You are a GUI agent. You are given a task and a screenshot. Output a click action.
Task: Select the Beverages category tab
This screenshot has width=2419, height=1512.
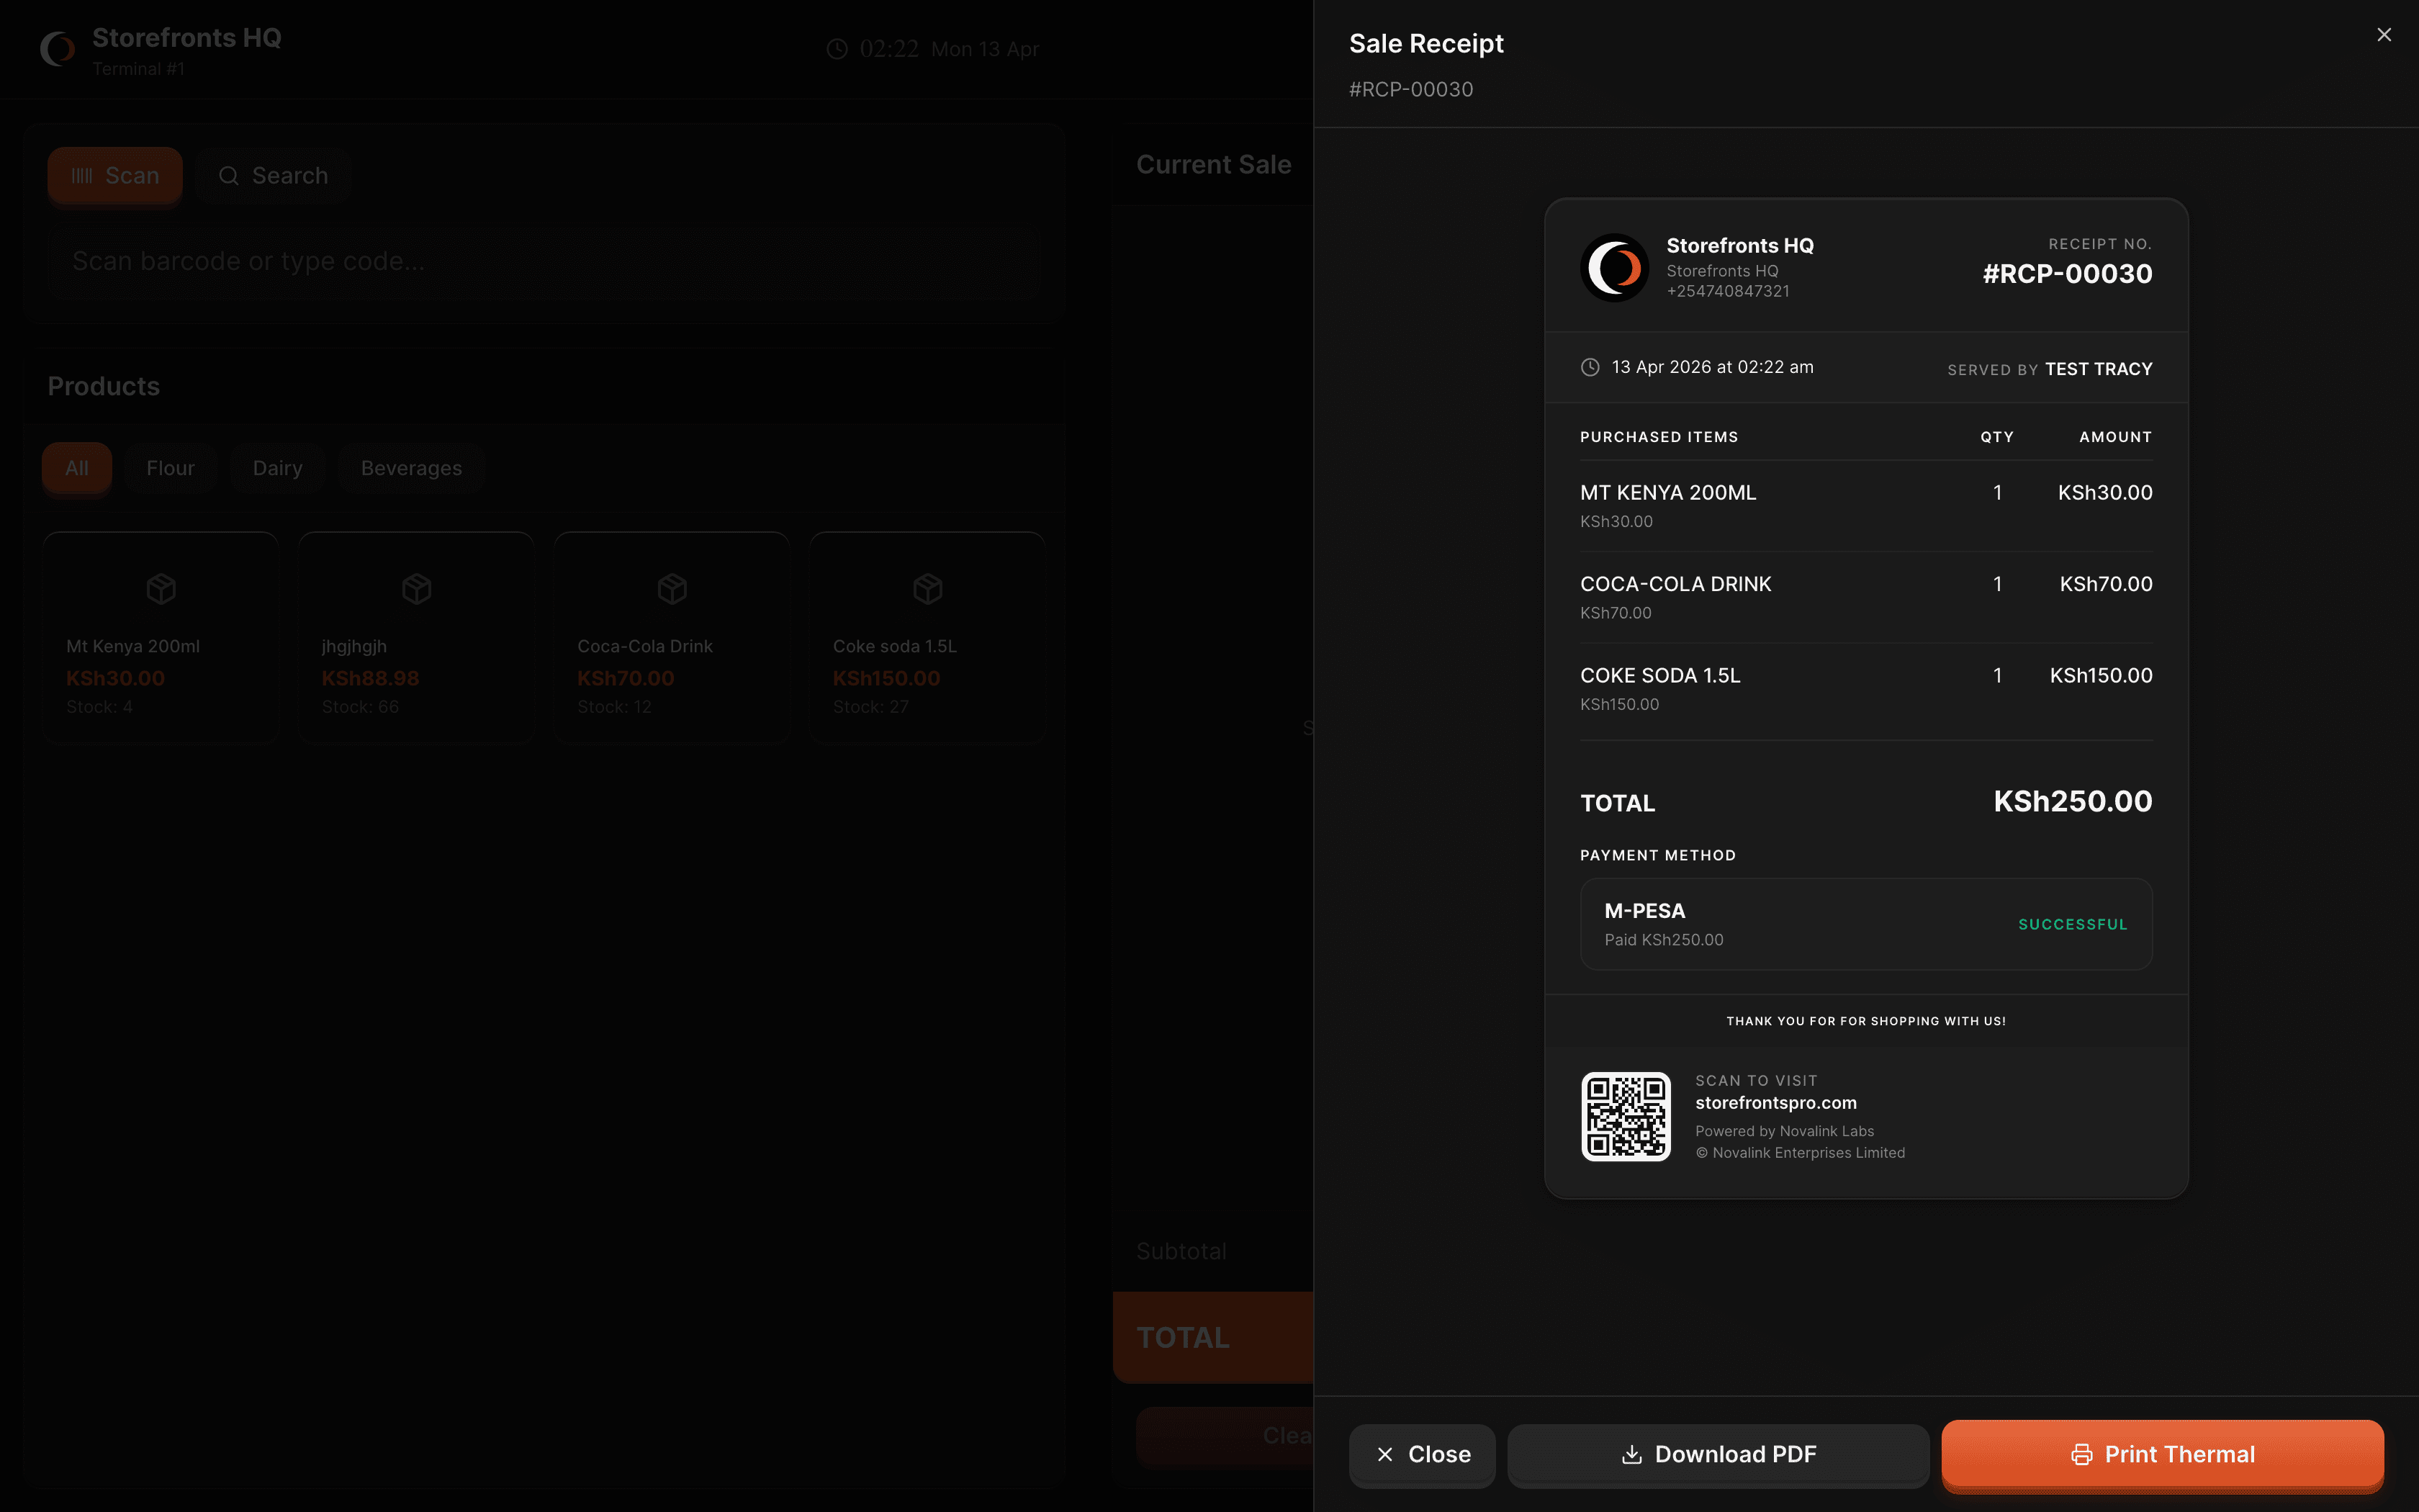pos(411,467)
